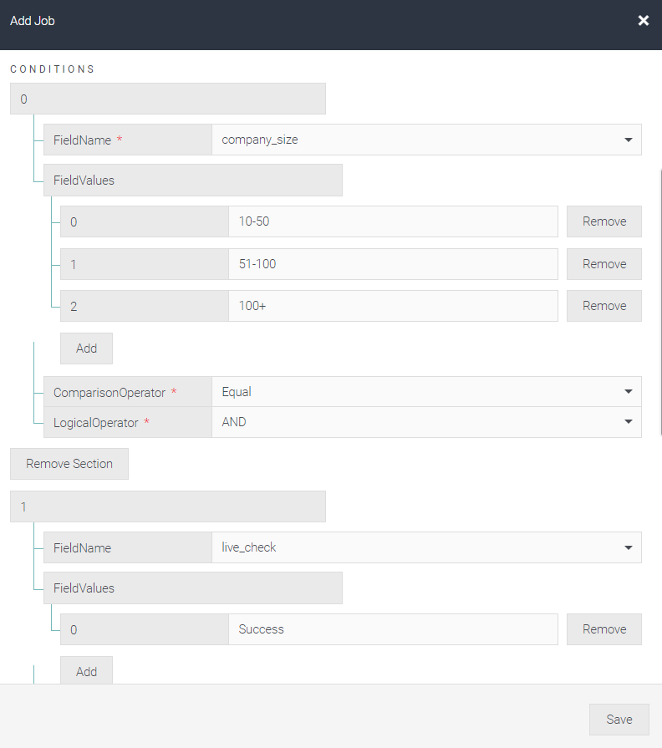662x748 pixels.
Task: Click inside the 10-50 value input
Action: 393,221
